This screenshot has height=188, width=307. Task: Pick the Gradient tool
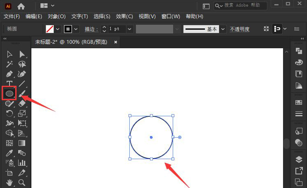(x=22, y=143)
